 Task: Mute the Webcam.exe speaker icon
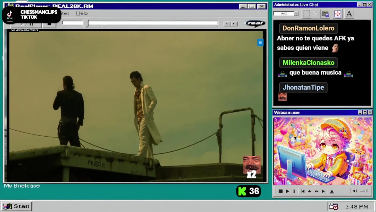[355, 191]
